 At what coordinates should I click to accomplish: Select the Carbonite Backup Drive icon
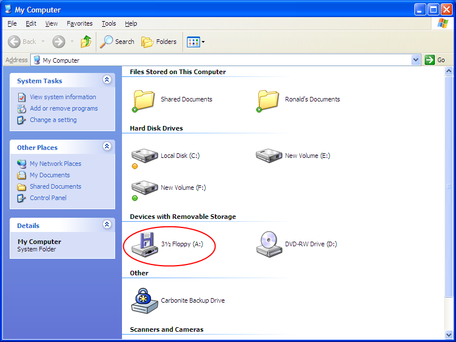coord(145,301)
